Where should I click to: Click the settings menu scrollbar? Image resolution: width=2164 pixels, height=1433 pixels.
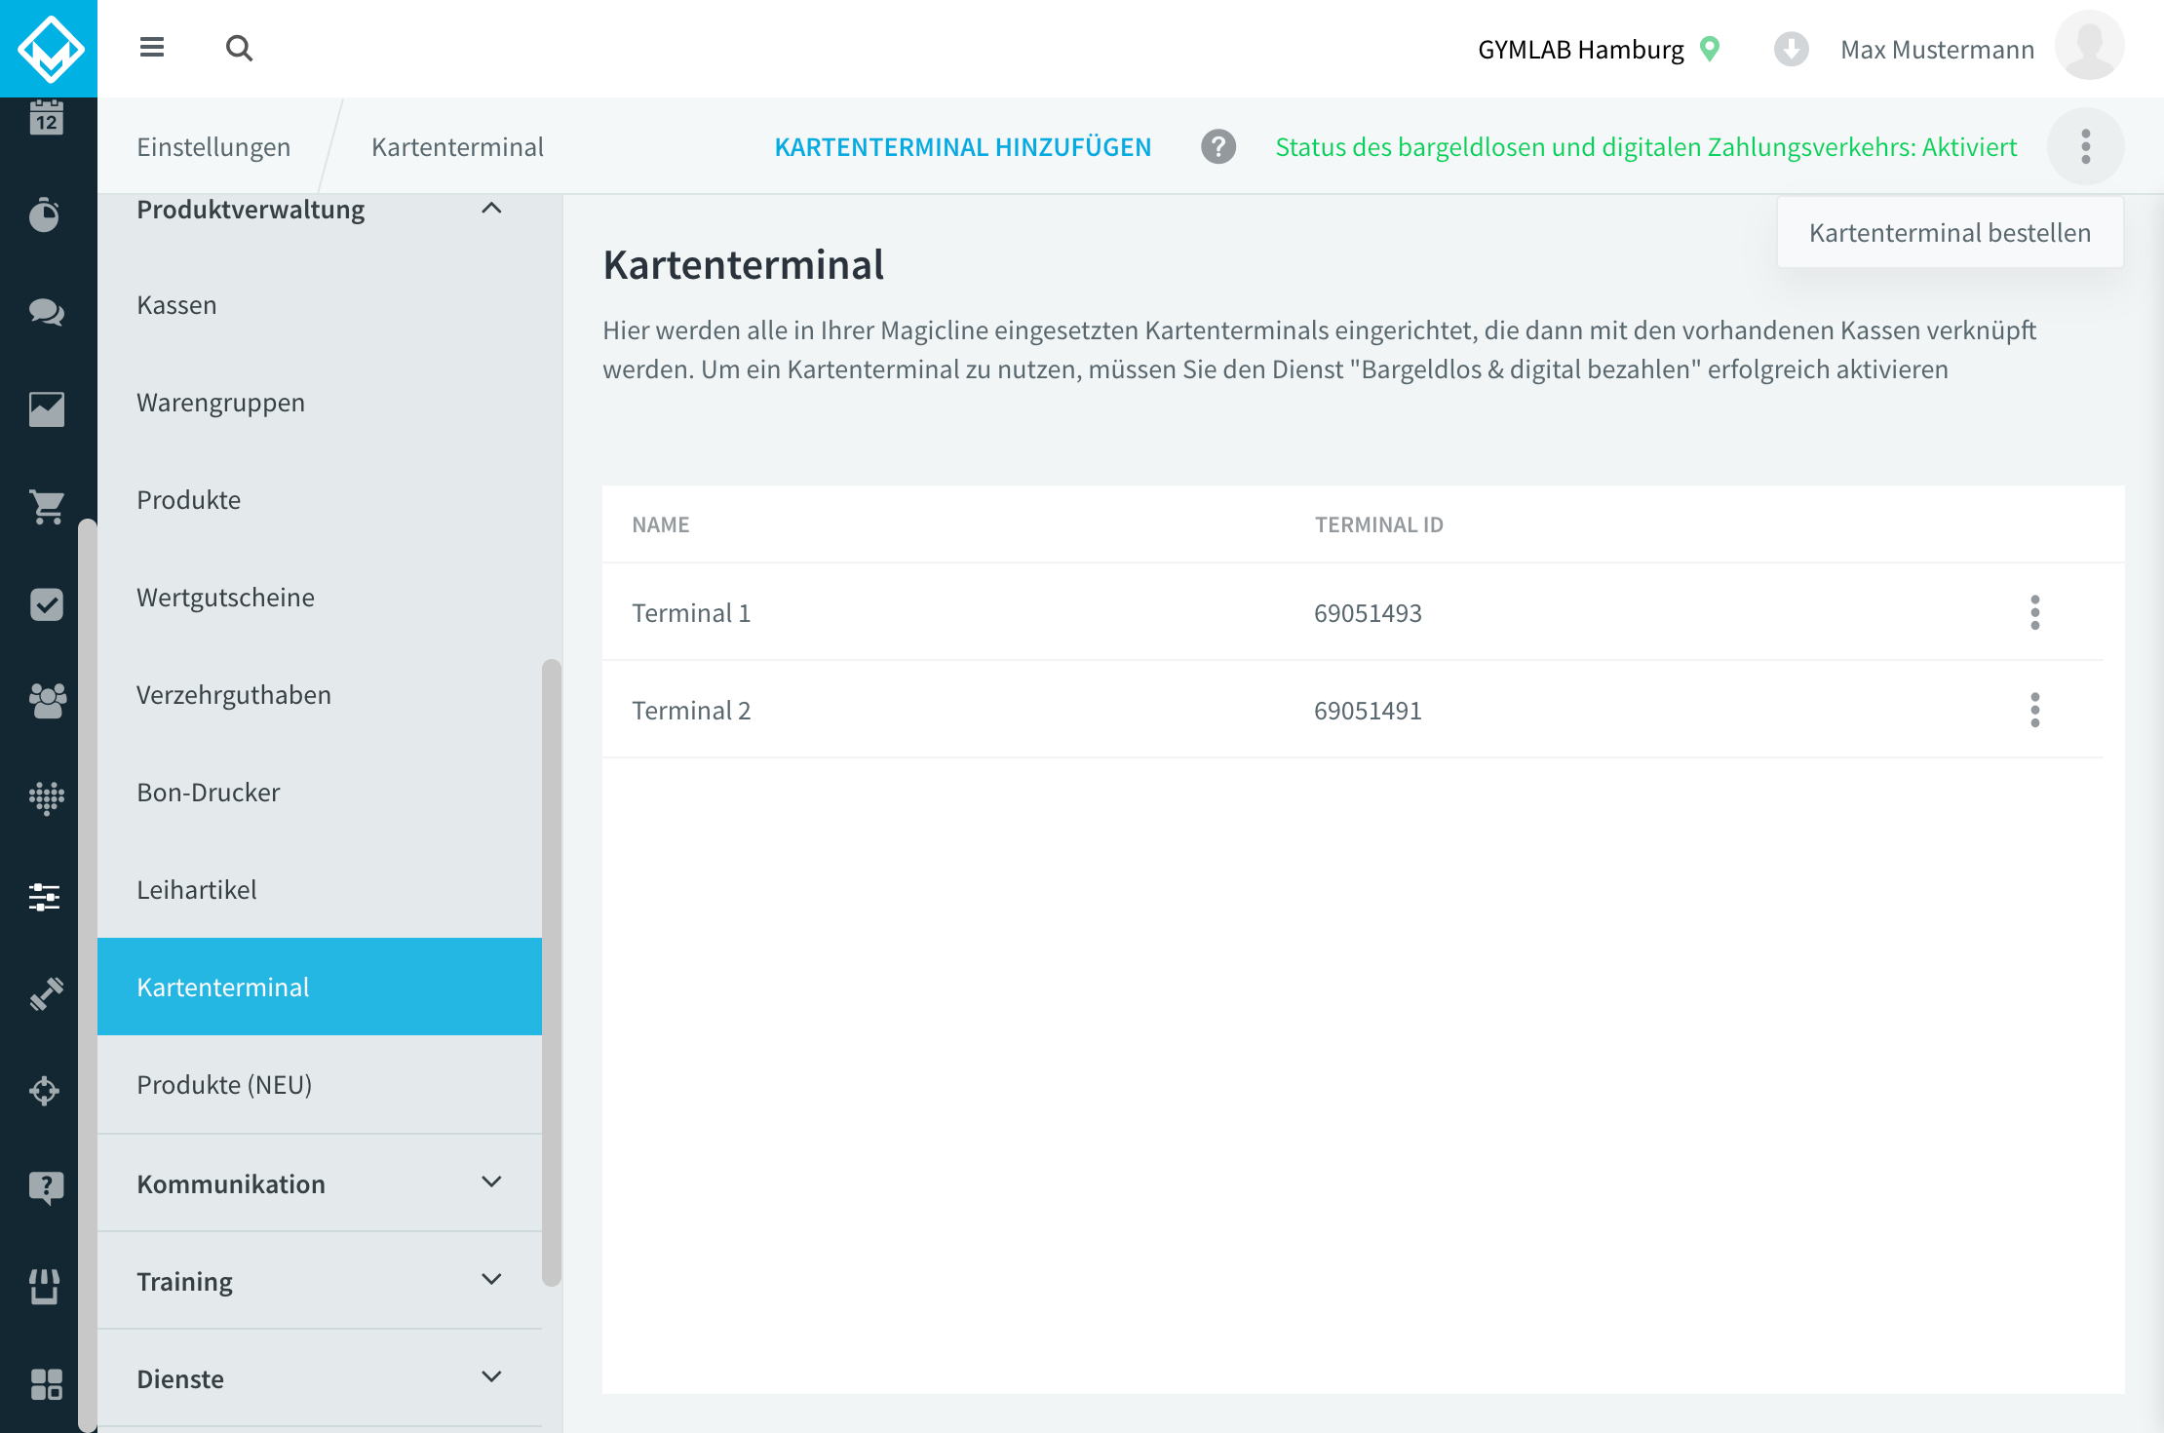coord(552,973)
